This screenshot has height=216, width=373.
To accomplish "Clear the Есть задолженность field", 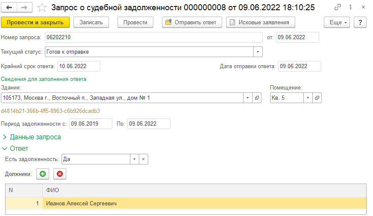I will [144, 159].
